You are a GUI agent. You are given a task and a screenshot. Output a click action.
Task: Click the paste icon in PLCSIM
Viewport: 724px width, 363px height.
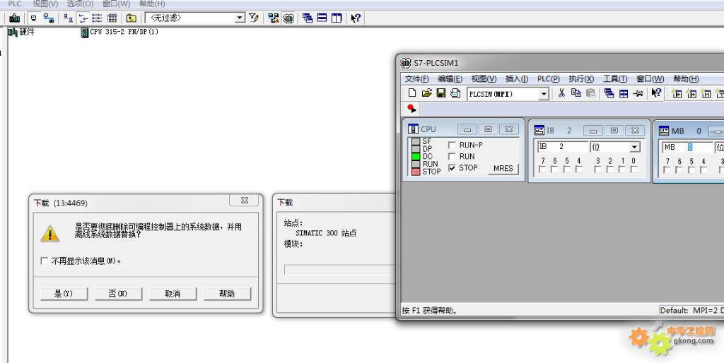590,93
